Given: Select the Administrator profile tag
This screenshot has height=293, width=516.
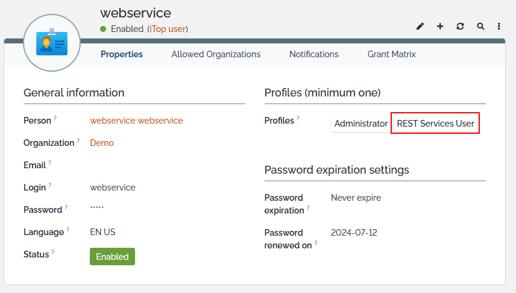Looking at the screenshot, I should pyautogui.click(x=361, y=124).
